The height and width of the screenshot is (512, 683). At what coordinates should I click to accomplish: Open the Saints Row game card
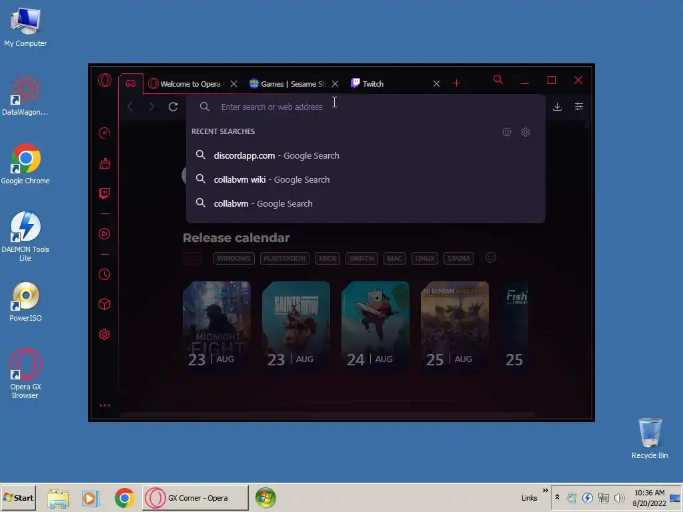click(296, 326)
